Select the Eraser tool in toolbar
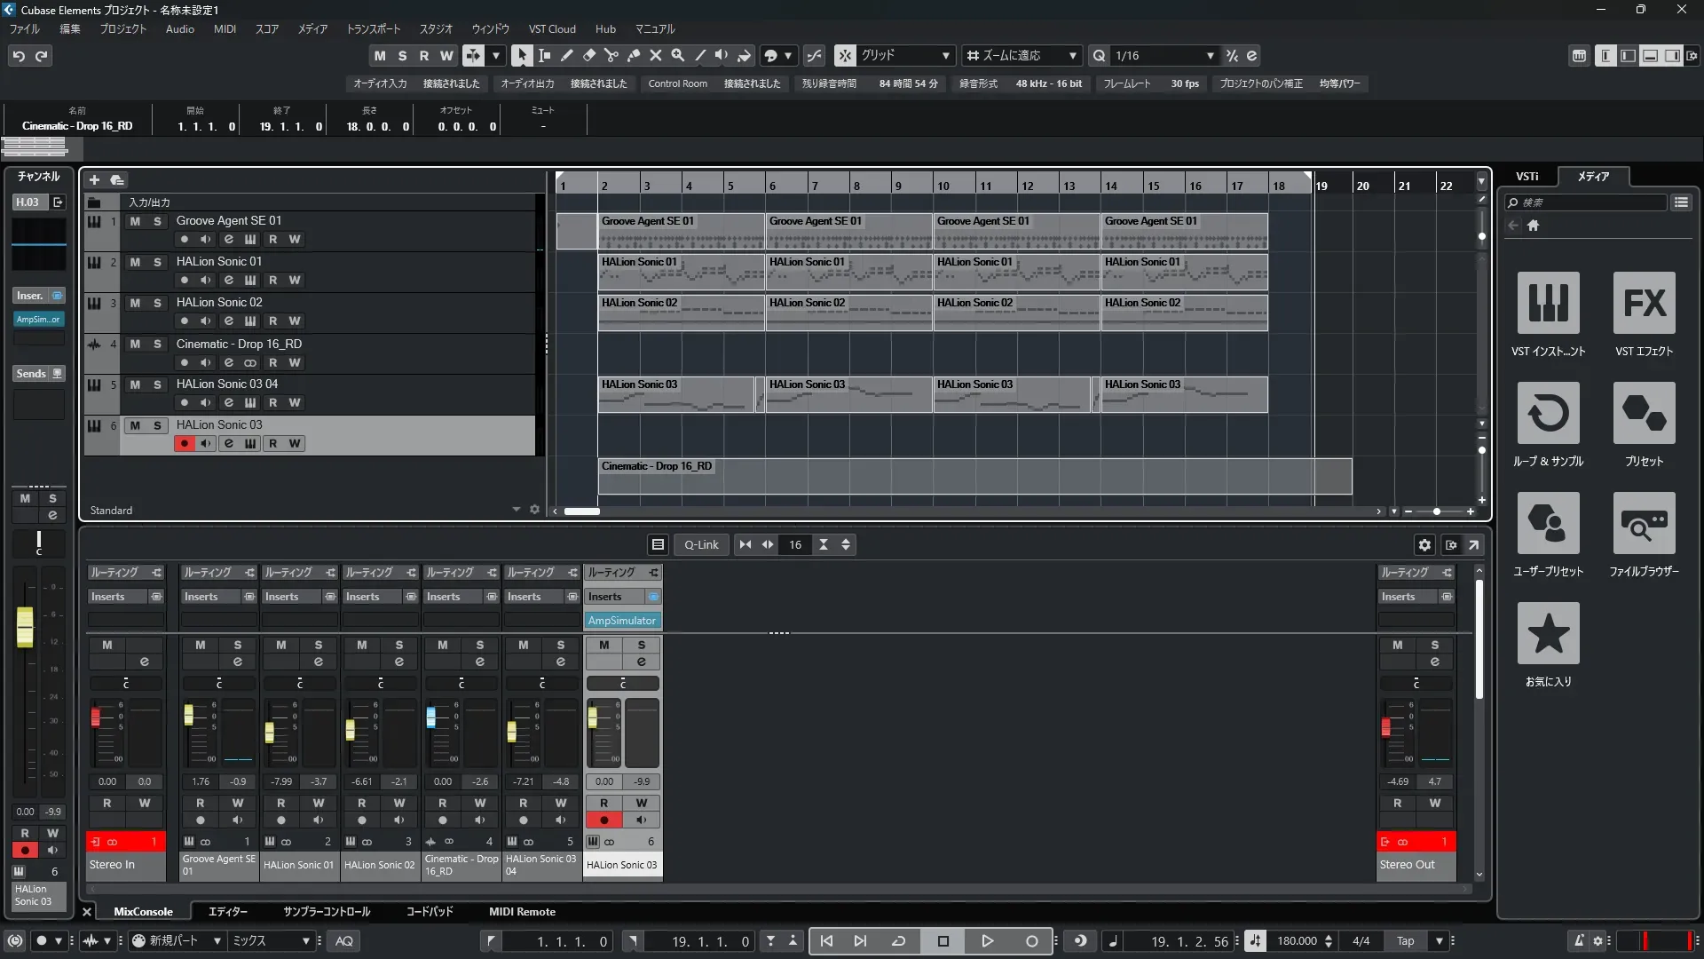 588,55
